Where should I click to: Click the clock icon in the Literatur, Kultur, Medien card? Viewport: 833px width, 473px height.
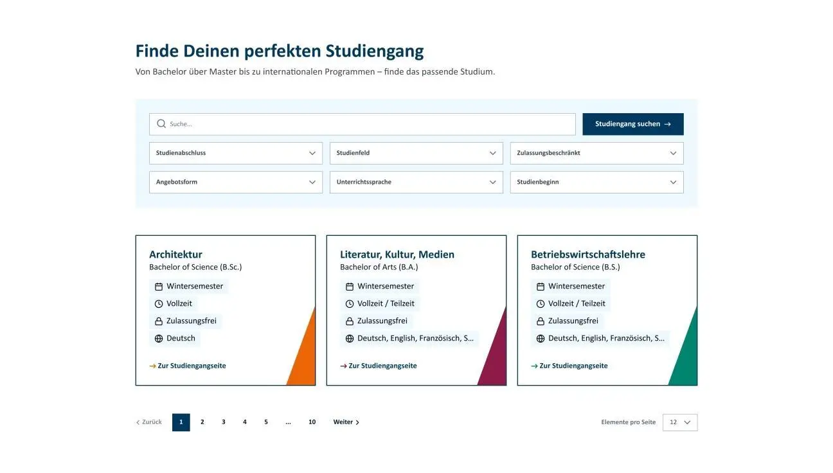click(x=350, y=304)
